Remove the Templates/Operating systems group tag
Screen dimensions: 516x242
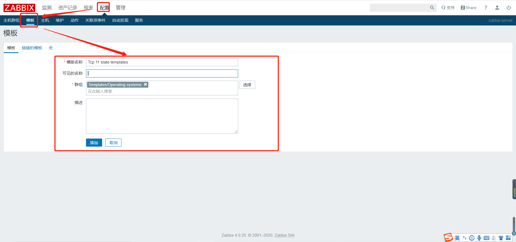coord(145,84)
